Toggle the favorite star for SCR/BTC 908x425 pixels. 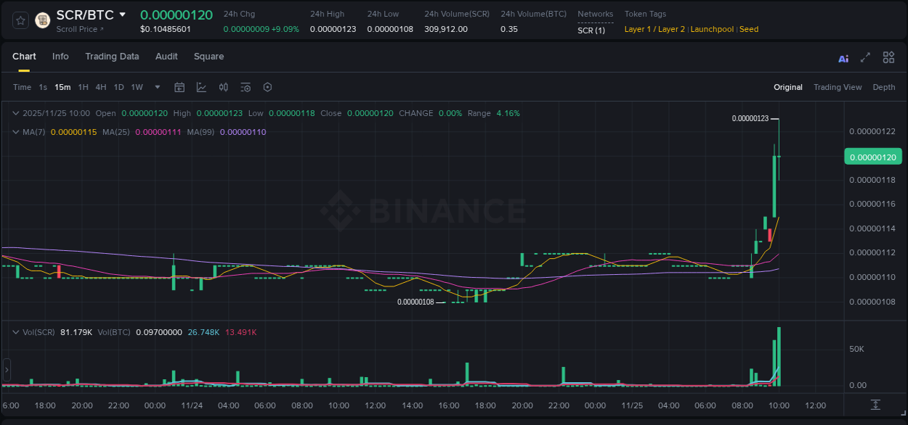[x=20, y=20]
